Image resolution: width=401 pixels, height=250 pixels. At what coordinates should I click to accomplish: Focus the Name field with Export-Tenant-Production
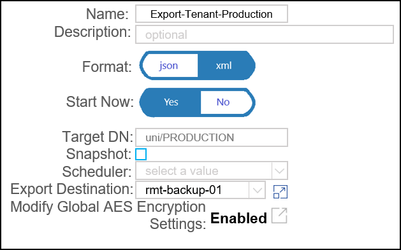212,14
